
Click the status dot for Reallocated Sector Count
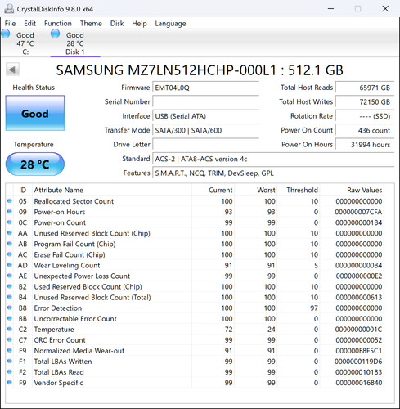[x=10, y=201]
